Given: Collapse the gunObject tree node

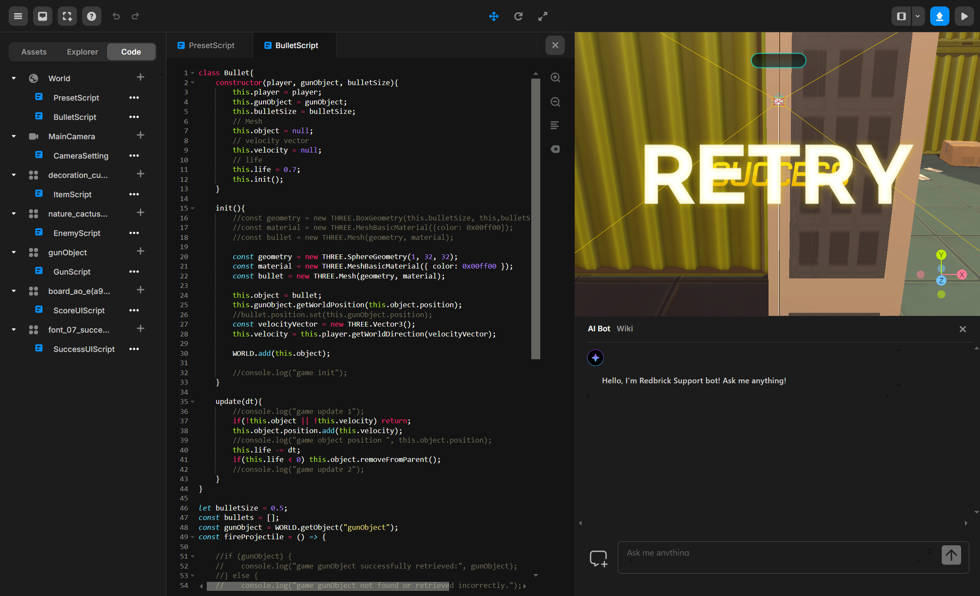Looking at the screenshot, I should (x=14, y=253).
